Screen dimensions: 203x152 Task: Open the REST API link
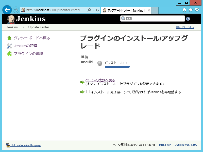[x=165, y=145]
